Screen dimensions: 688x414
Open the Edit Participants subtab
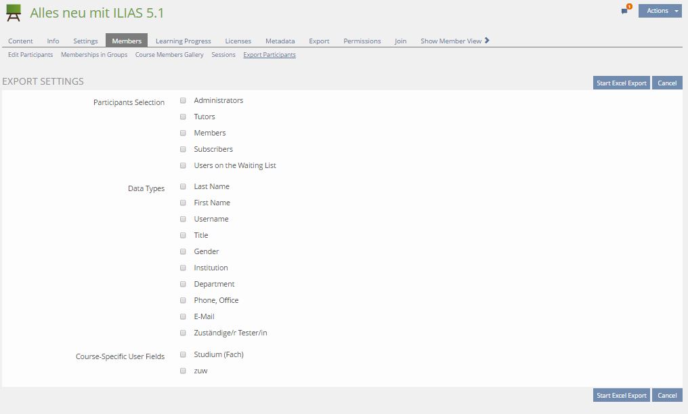tap(30, 55)
